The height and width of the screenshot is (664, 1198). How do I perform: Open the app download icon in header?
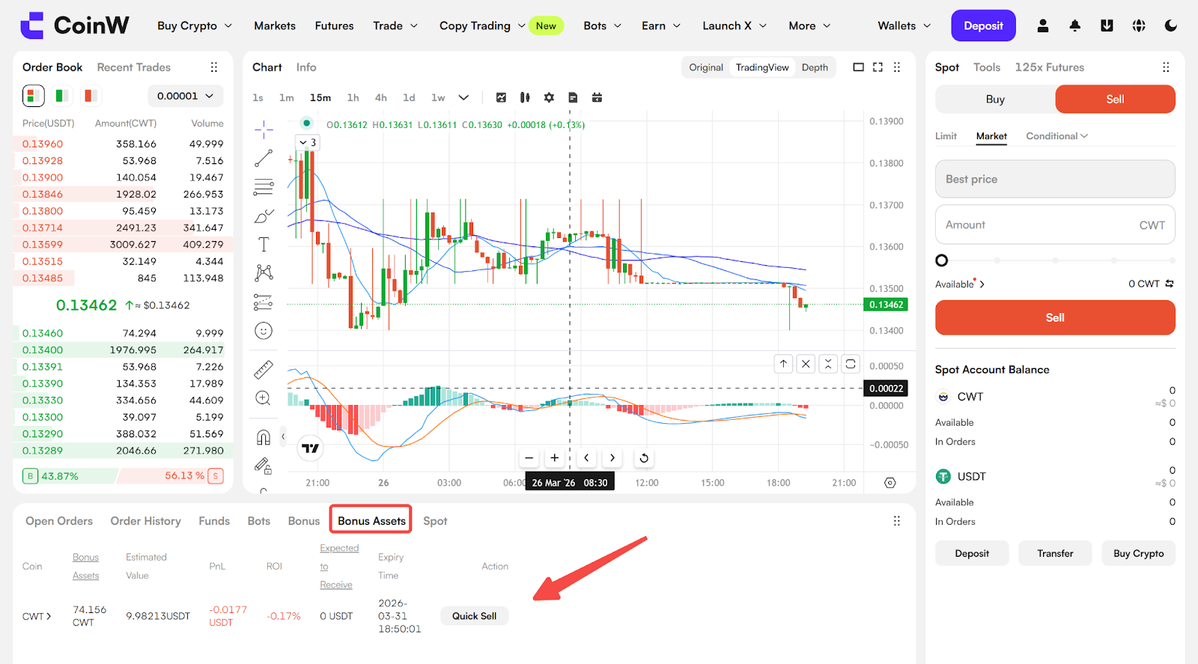click(x=1107, y=25)
